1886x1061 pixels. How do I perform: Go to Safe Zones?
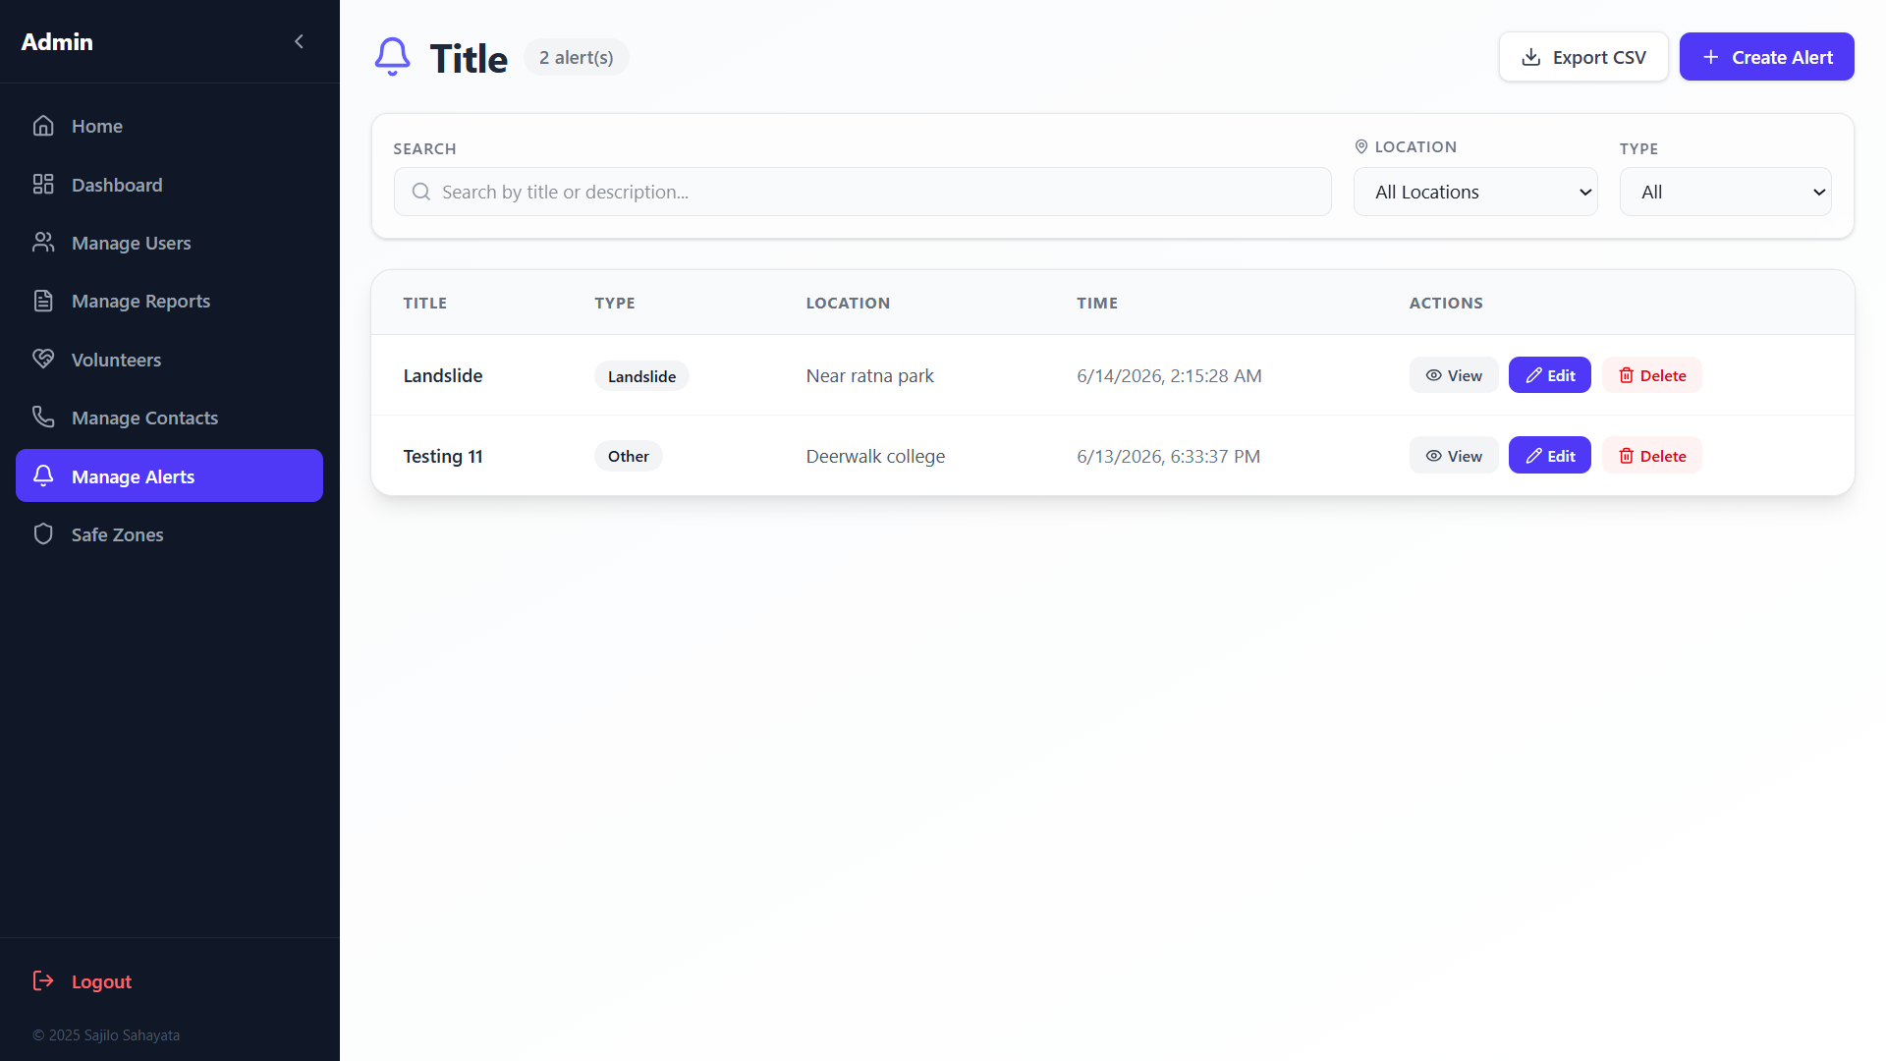pyautogui.click(x=169, y=534)
